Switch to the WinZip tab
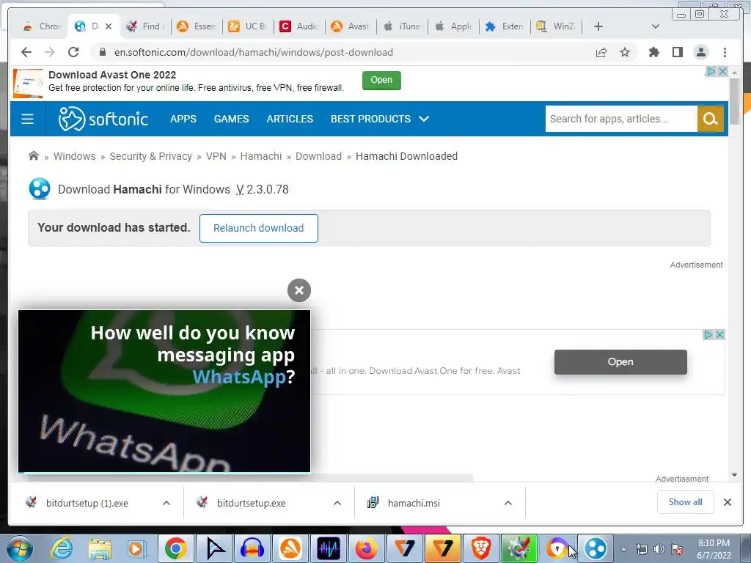Screen dimensions: 751x563 (556, 26)
